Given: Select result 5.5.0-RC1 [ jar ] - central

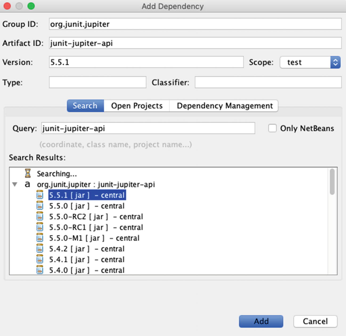Looking at the screenshot, I should click(96, 227).
